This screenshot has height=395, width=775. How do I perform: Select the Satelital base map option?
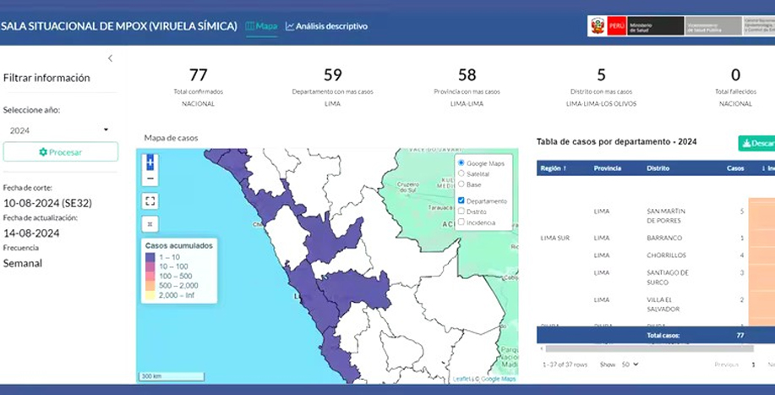point(461,173)
